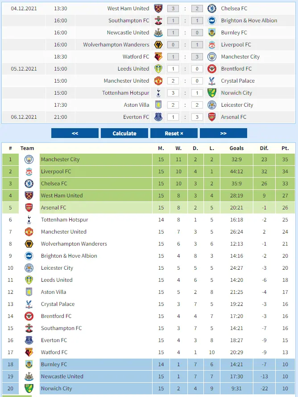Open Chelsea FC link in standings table
Viewport: 298px width, 397px height.
[x=54, y=184]
